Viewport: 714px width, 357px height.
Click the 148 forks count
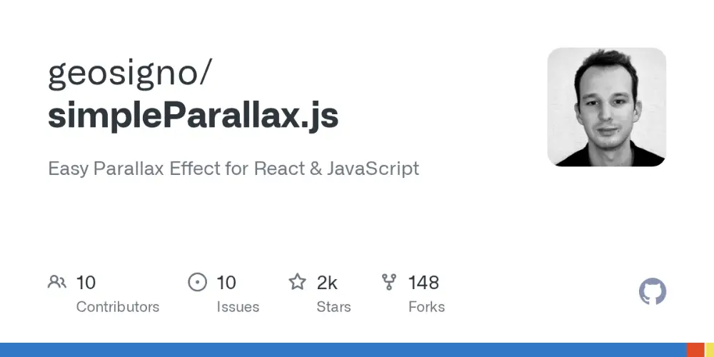pos(423,283)
